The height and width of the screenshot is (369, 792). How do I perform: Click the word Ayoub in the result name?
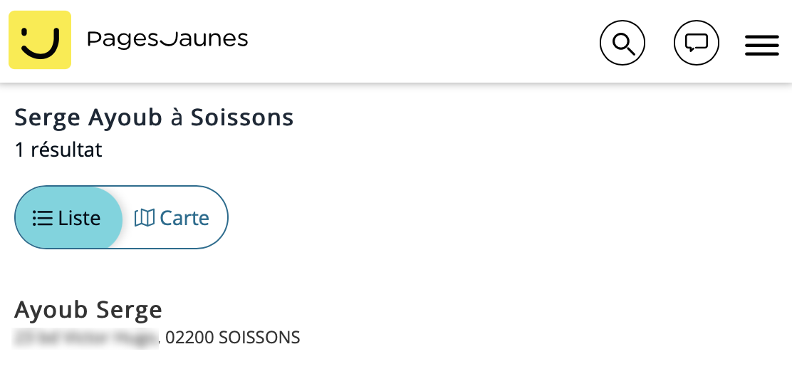click(51, 309)
